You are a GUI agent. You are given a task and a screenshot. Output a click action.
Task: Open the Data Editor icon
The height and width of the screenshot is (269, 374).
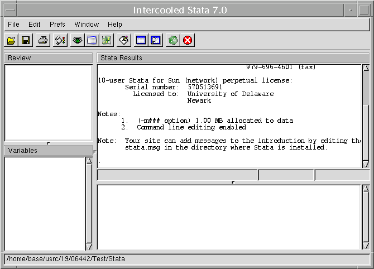point(141,40)
